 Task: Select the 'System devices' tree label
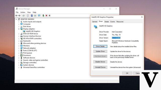click(28, 65)
